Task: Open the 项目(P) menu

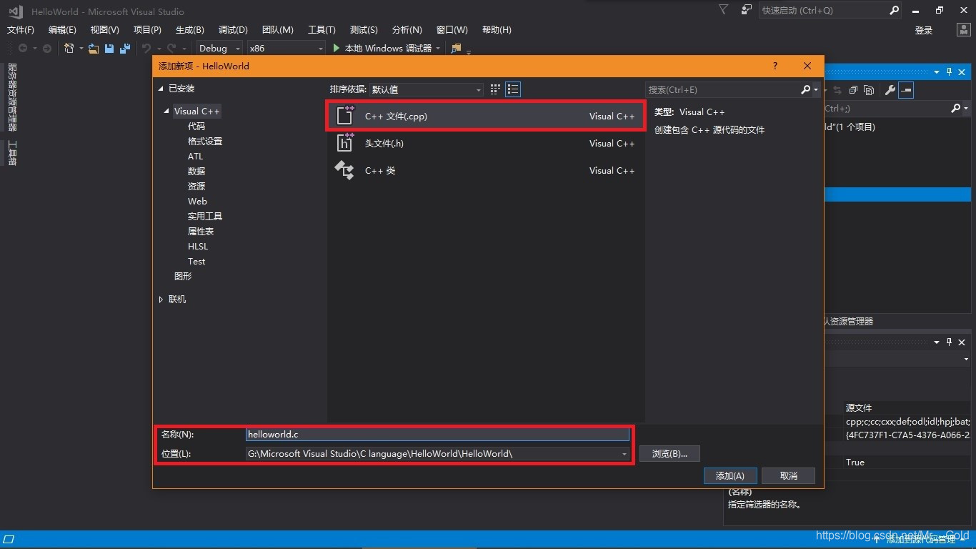Action: coord(147,29)
